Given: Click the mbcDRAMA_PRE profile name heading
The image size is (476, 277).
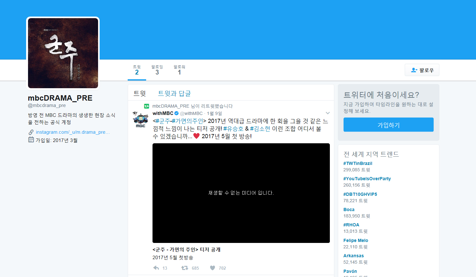Looking at the screenshot, I should 60,98.
